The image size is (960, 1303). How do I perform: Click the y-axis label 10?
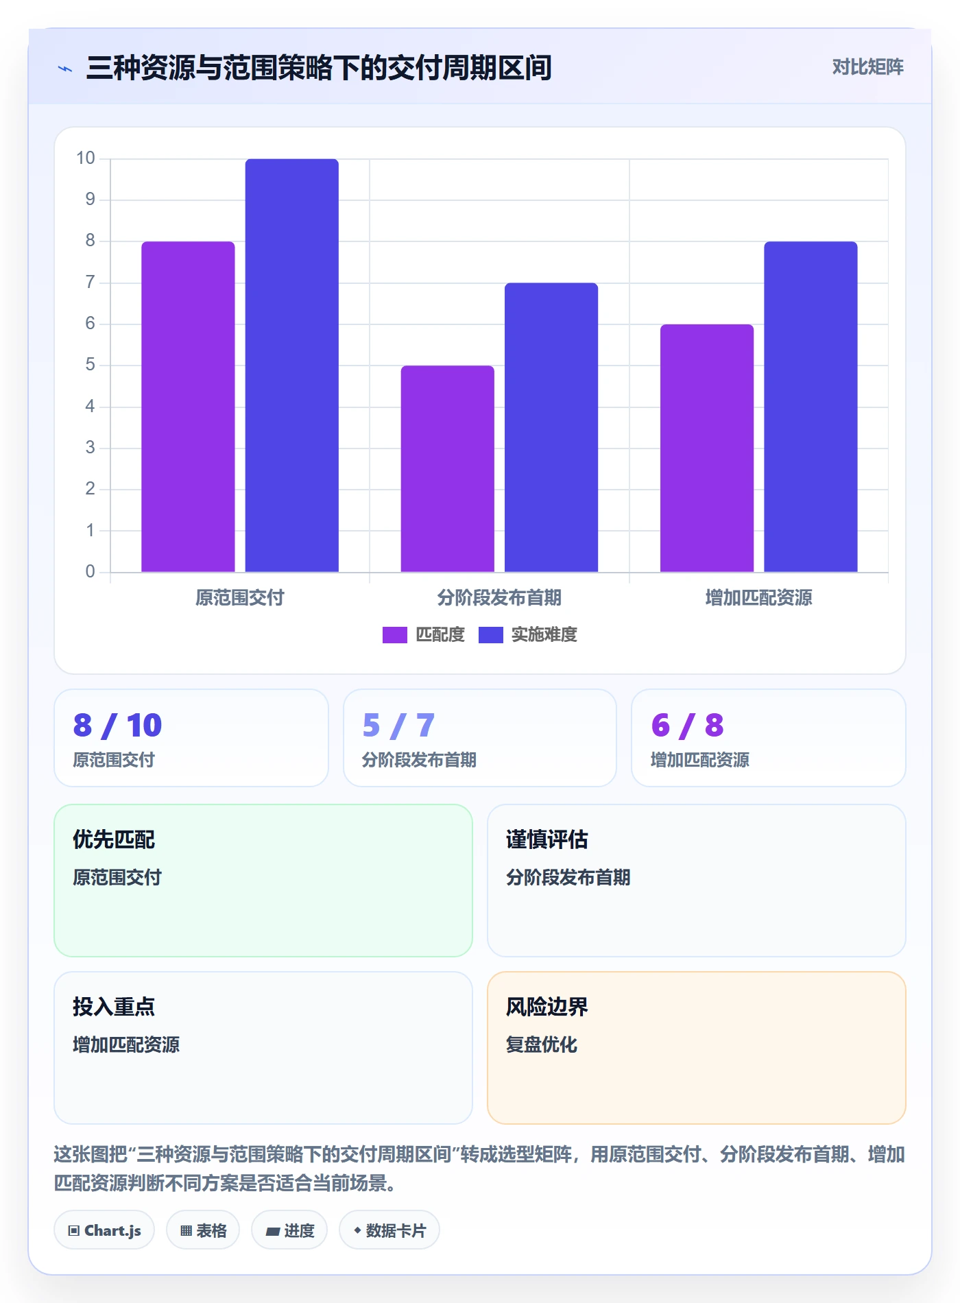coord(86,158)
